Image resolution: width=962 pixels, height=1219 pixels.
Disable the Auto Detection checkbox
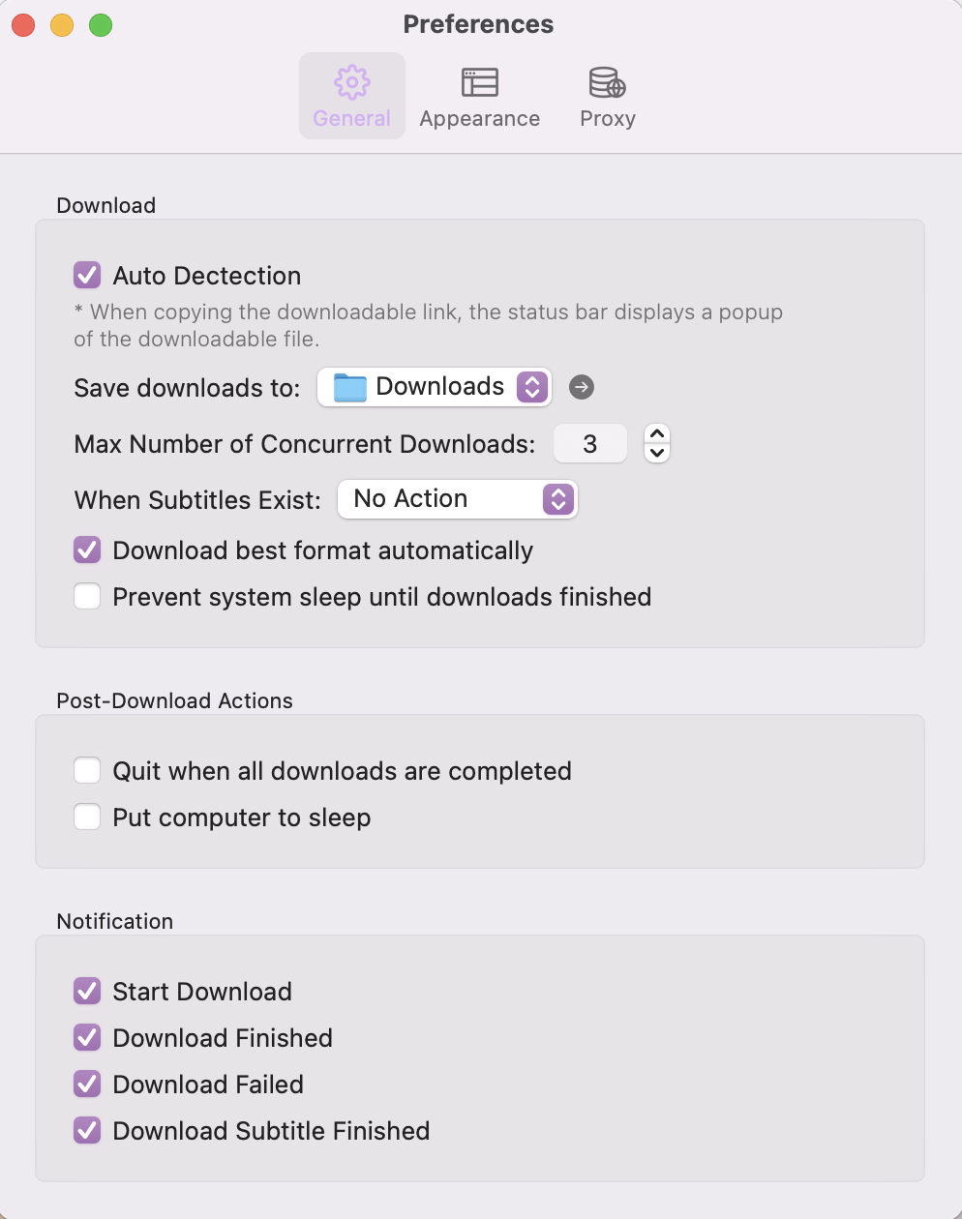(x=87, y=276)
